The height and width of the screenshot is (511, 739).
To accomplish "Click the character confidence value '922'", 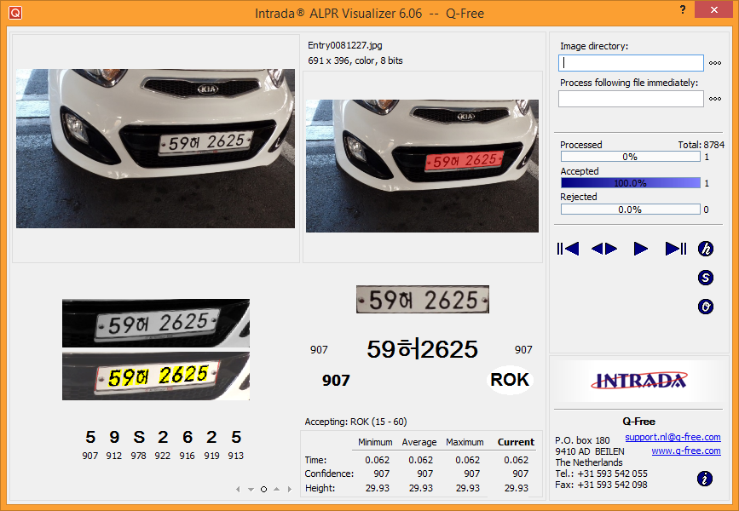I will tap(163, 456).
